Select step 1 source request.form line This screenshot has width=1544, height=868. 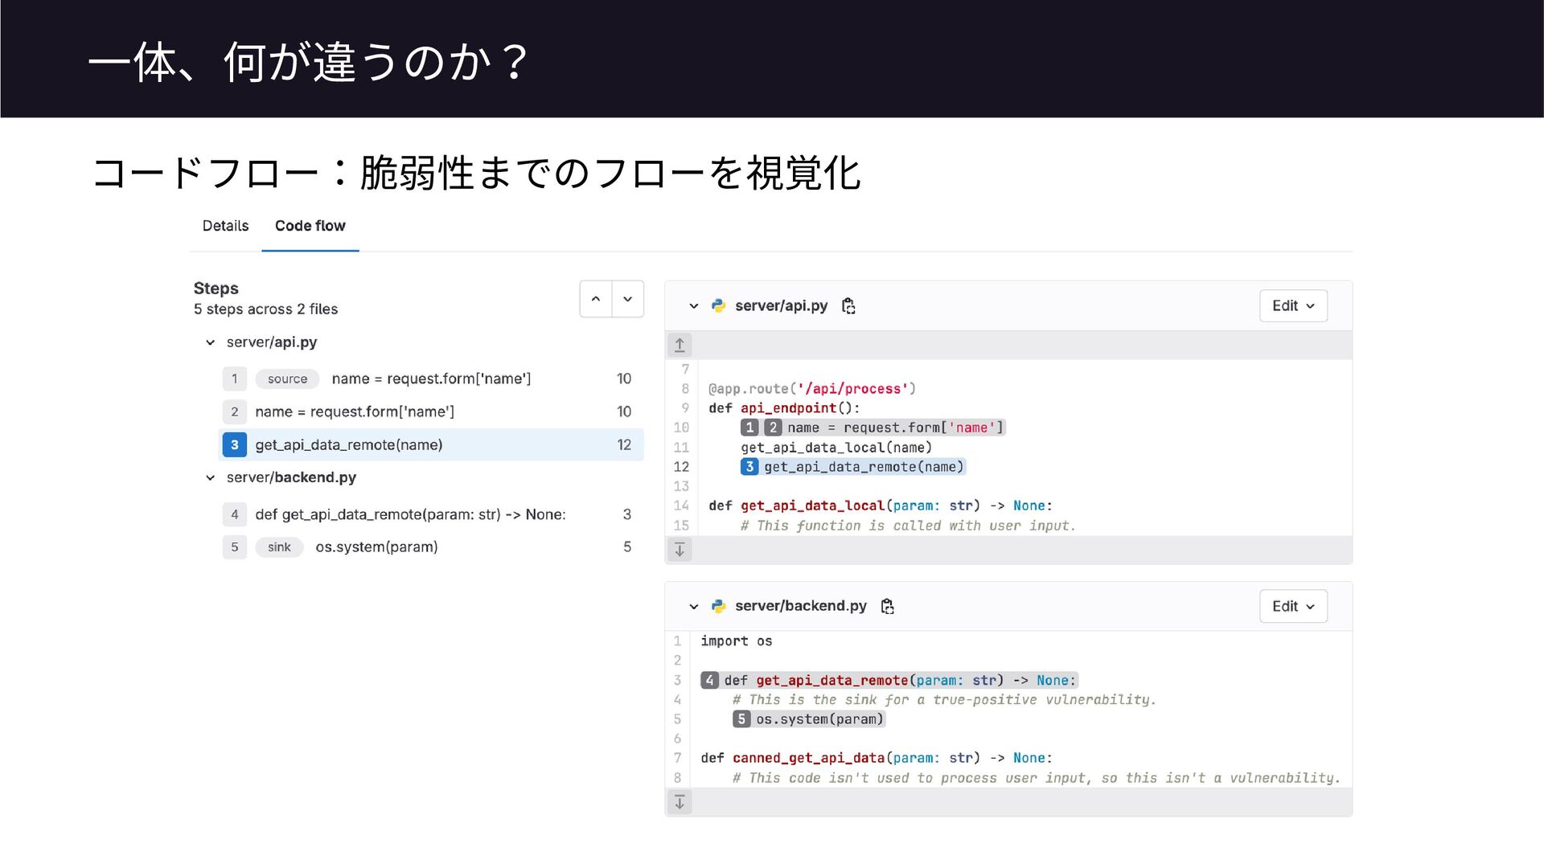tap(431, 379)
